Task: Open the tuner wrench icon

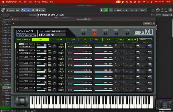Action: 110,10
